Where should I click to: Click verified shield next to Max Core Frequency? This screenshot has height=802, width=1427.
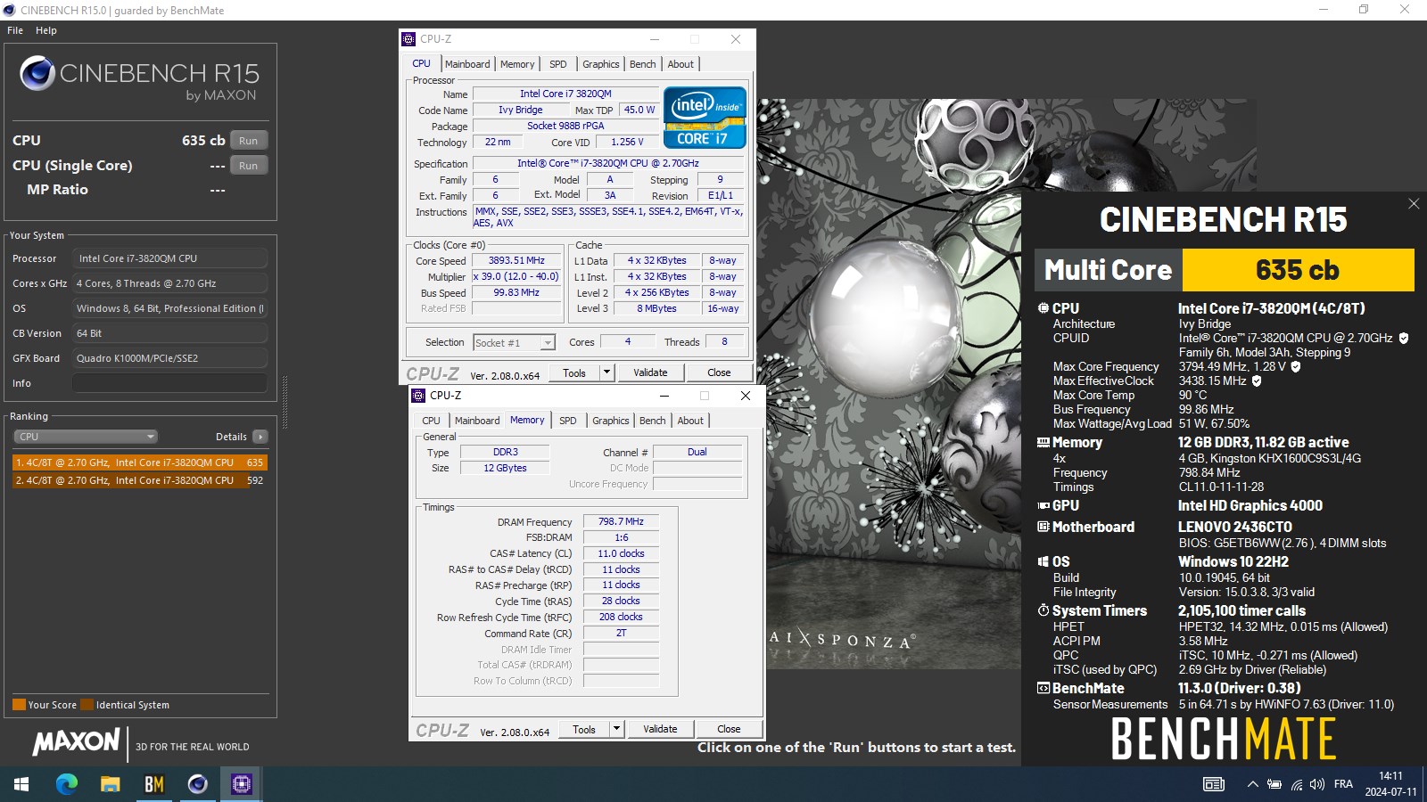tap(1296, 366)
